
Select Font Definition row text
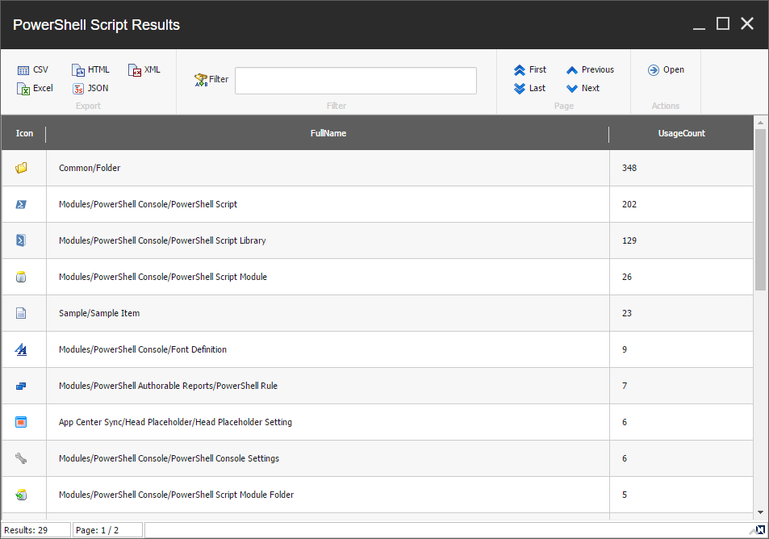tap(143, 349)
